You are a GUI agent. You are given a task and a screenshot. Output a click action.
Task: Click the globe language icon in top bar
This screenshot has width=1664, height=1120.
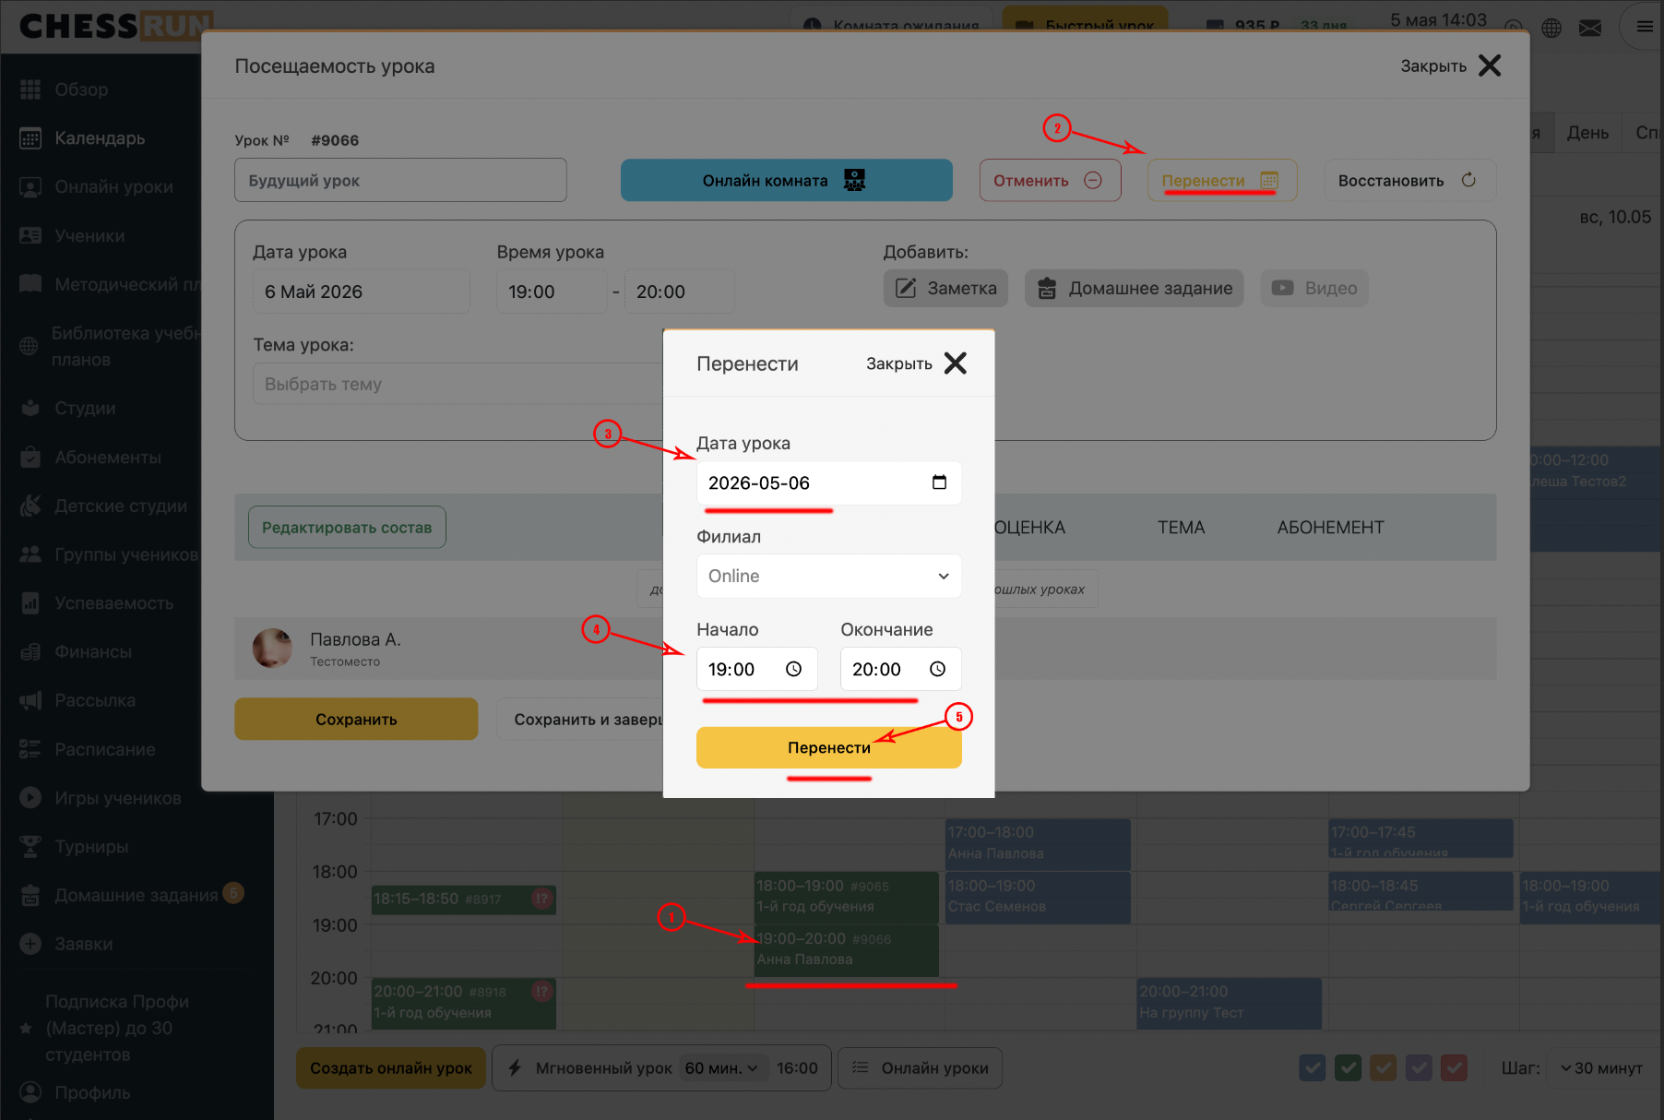click(1551, 28)
